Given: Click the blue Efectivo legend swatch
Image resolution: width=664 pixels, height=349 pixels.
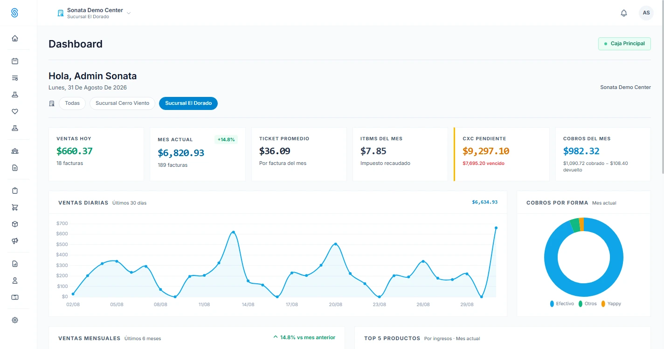Looking at the screenshot, I should [x=552, y=304].
